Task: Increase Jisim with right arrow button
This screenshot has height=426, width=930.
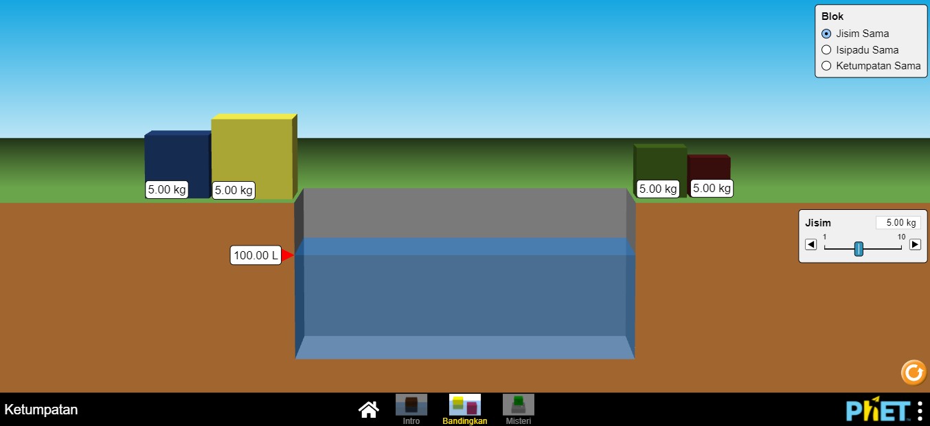Action: pyautogui.click(x=915, y=244)
